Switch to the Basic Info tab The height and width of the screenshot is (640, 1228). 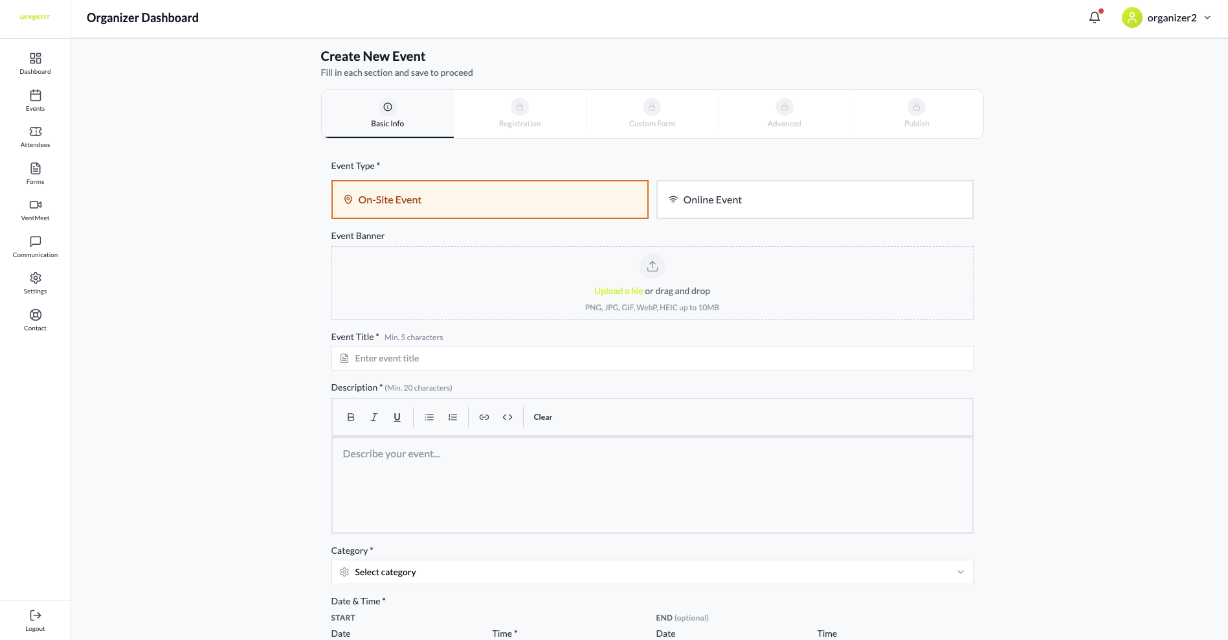388,114
